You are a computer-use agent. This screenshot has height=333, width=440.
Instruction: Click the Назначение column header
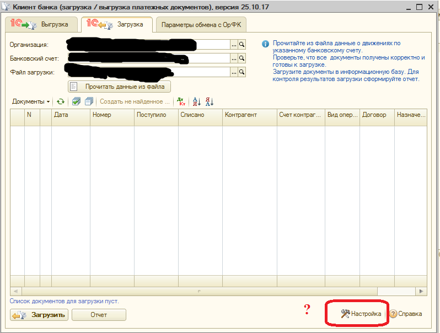(411, 117)
